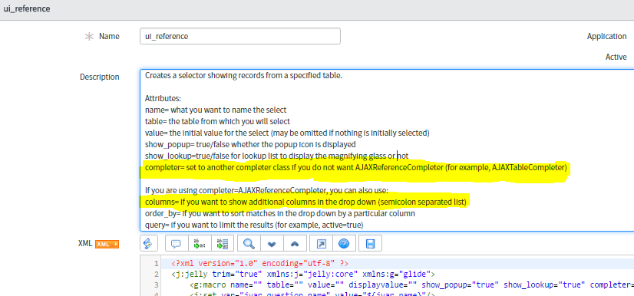
Task: Click the comment toggle icon in XML toolbar
Action: point(176,244)
